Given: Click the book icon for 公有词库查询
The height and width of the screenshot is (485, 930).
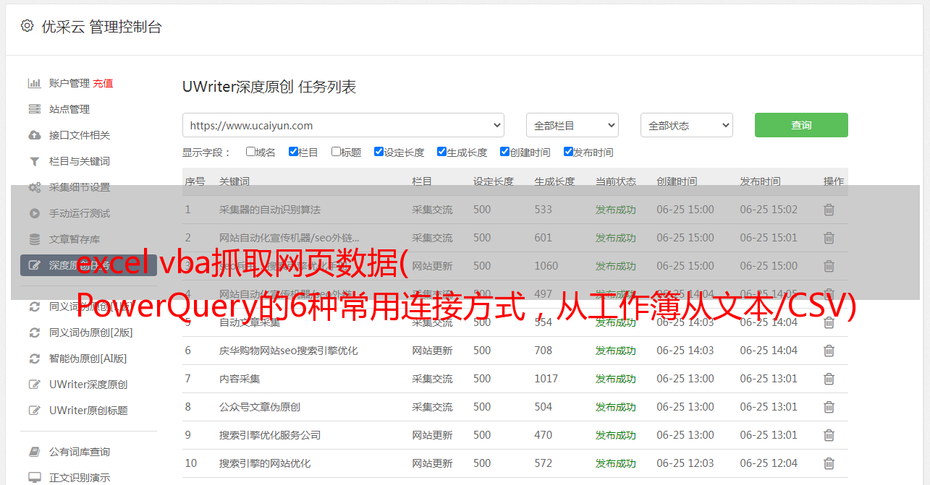Looking at the screenshot, I should tap(34, 452).
